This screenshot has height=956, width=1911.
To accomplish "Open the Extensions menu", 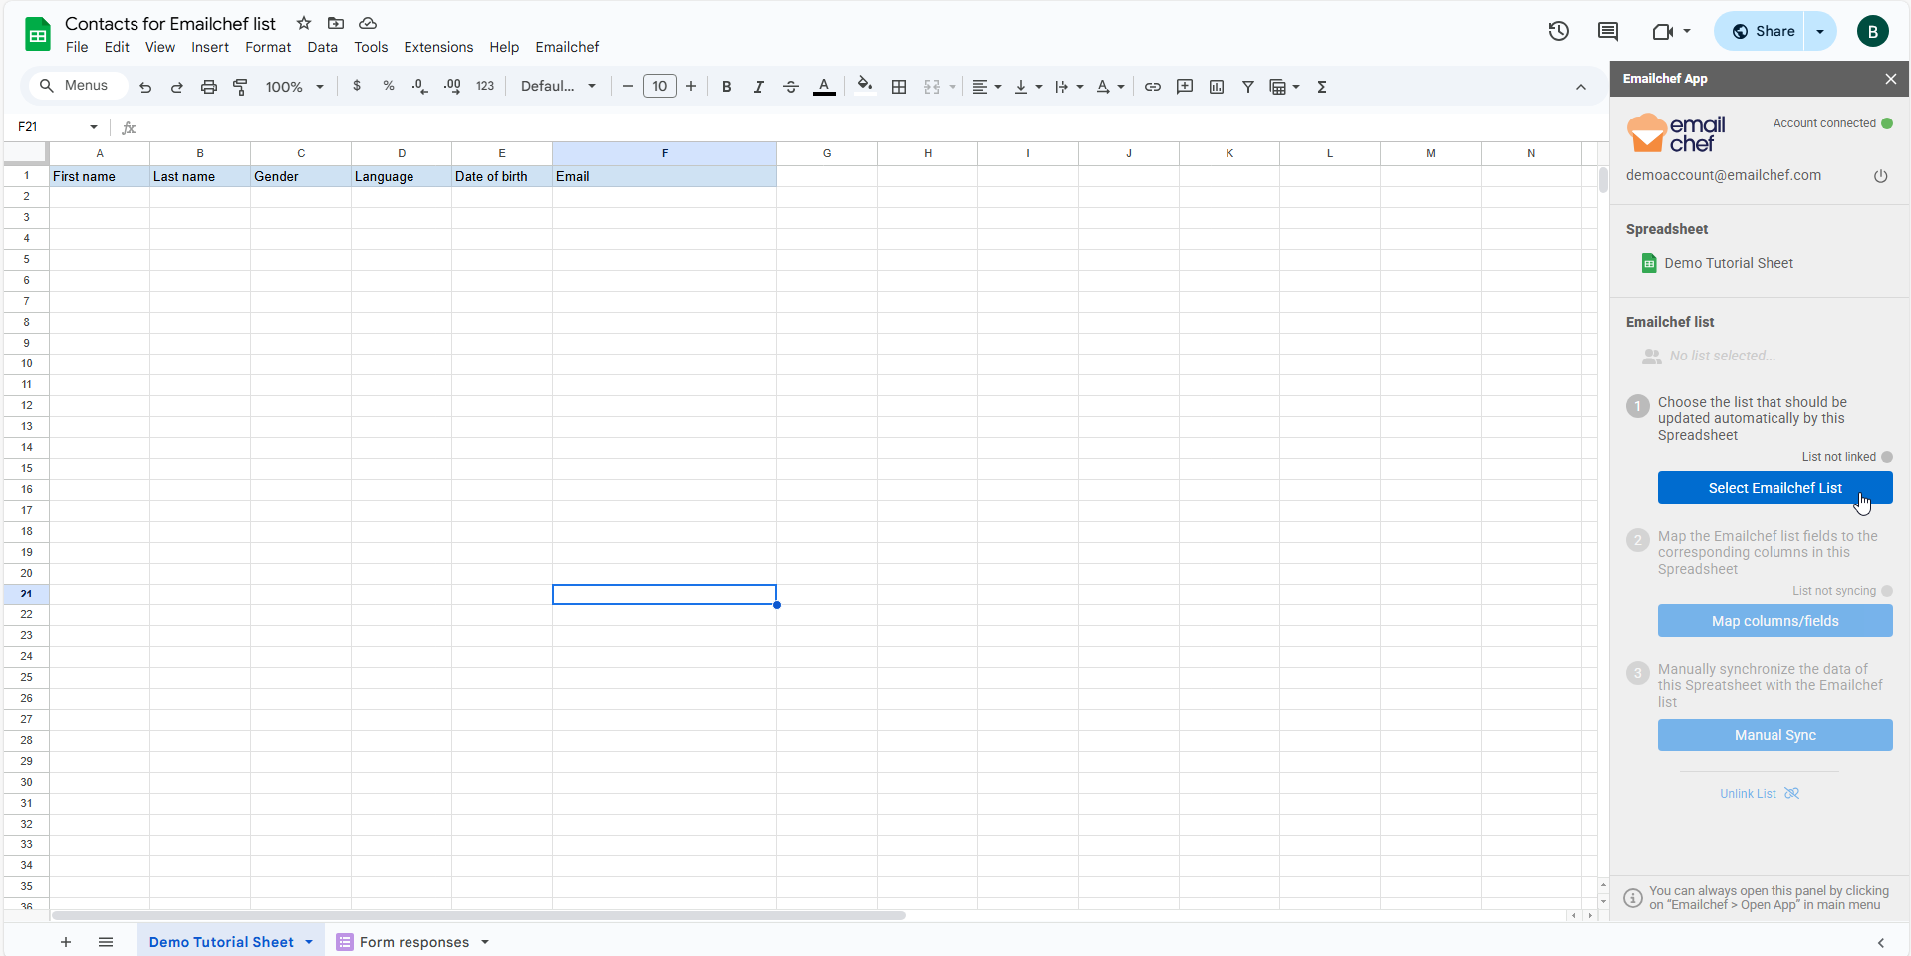I will click(438, 47).
